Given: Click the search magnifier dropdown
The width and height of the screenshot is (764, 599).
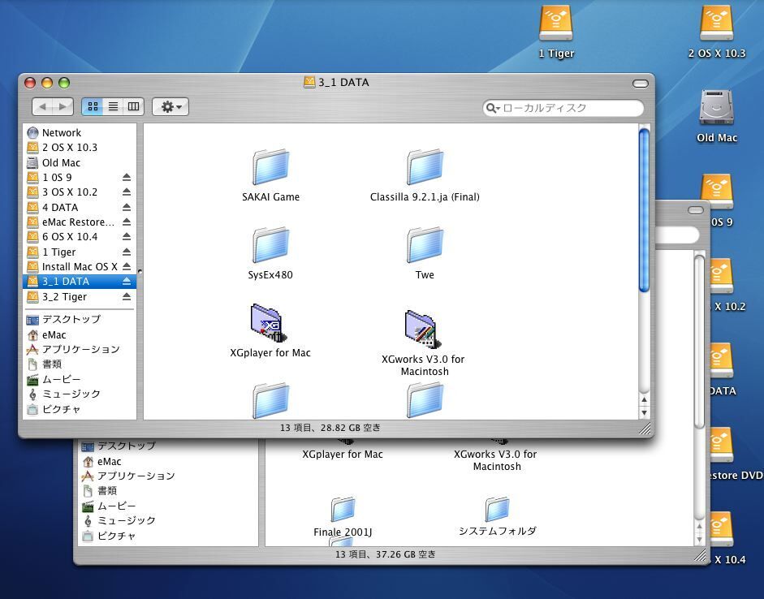Looking at the screenshot, I should pos(493,108).
